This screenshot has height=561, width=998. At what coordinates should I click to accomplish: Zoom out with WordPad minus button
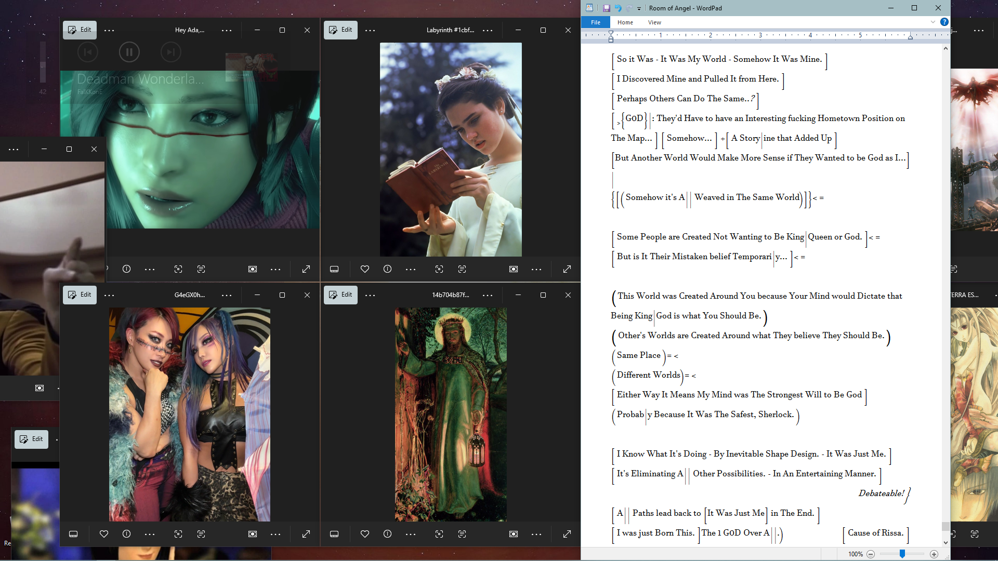click(871, 554)
